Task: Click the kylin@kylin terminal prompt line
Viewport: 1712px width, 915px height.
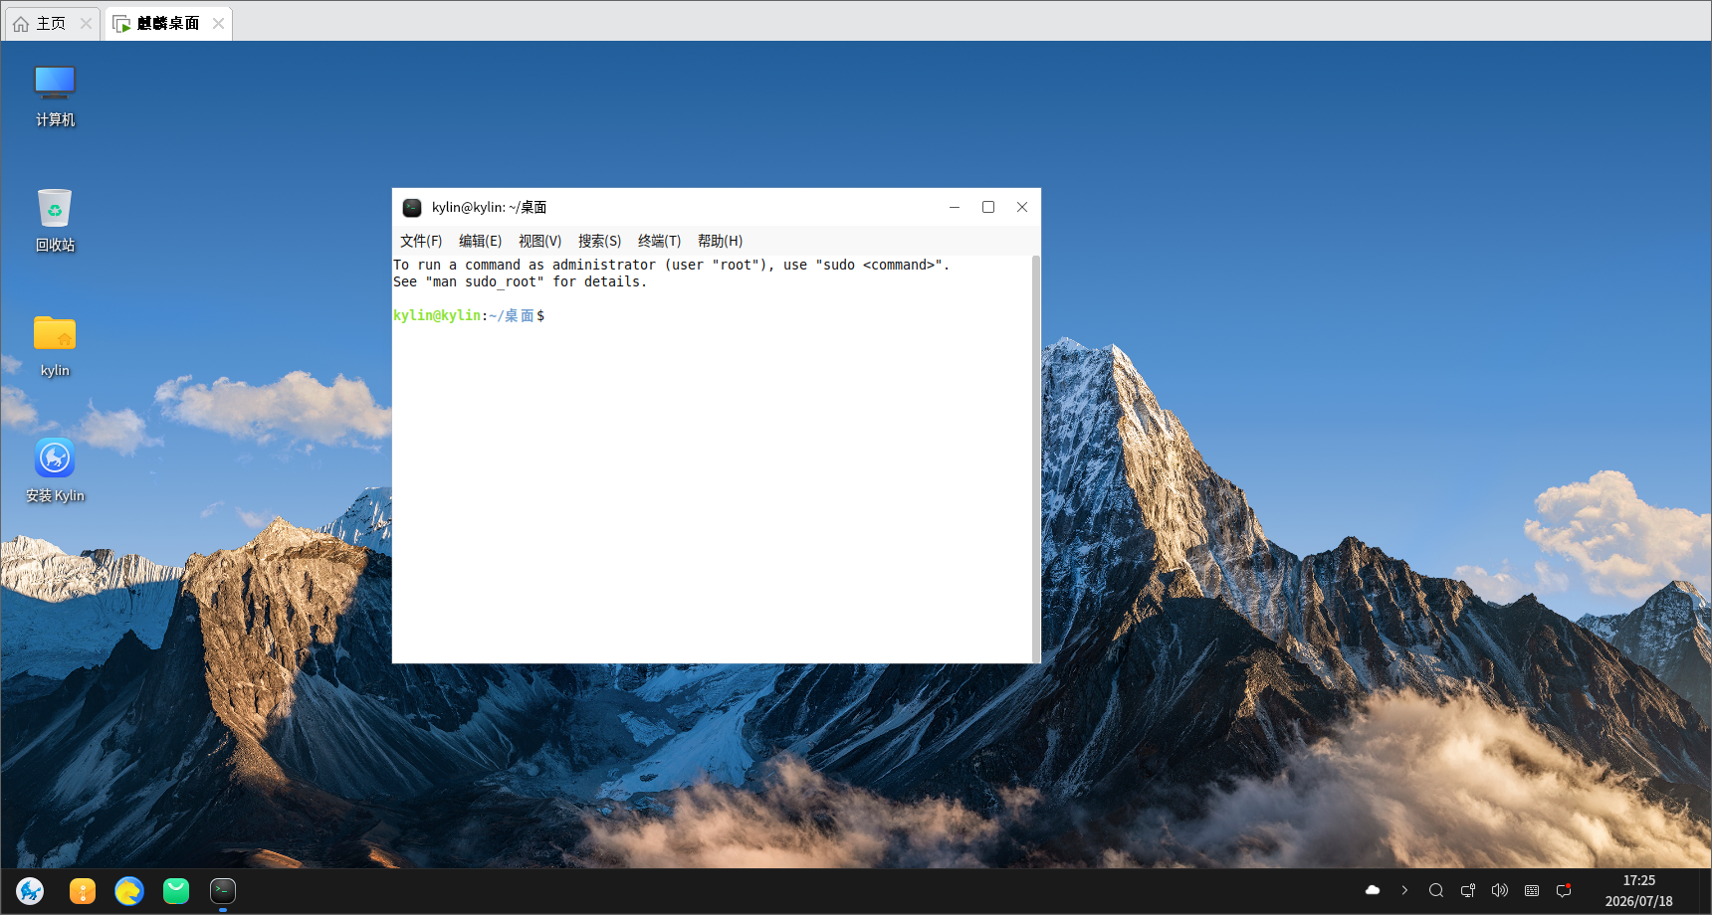Action: click(469, 315)
